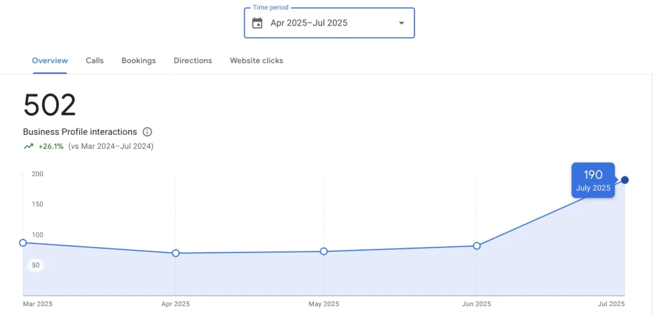The image size is (653, 315).
Task: View the Website clicks tab
Action: click(256, 60)
